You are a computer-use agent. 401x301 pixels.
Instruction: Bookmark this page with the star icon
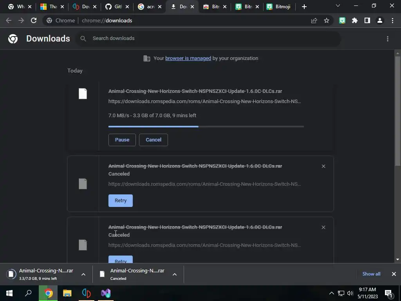327,20
